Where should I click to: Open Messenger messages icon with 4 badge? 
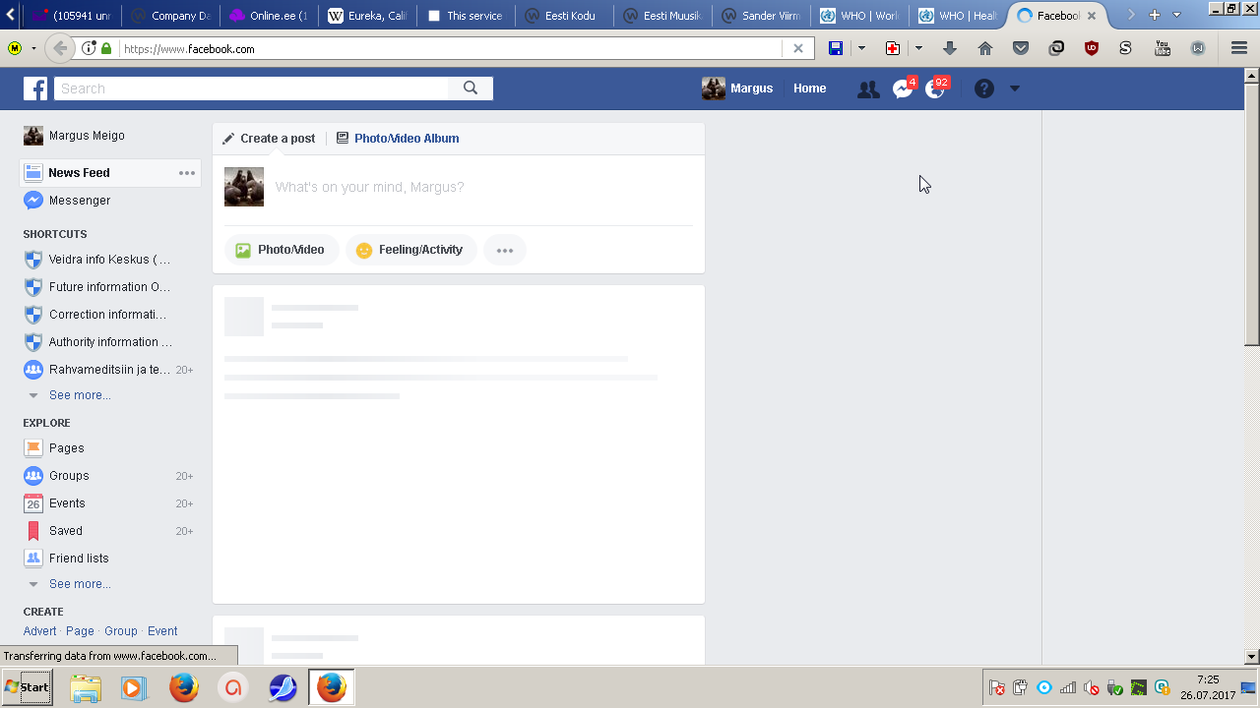tap(902, 89)
